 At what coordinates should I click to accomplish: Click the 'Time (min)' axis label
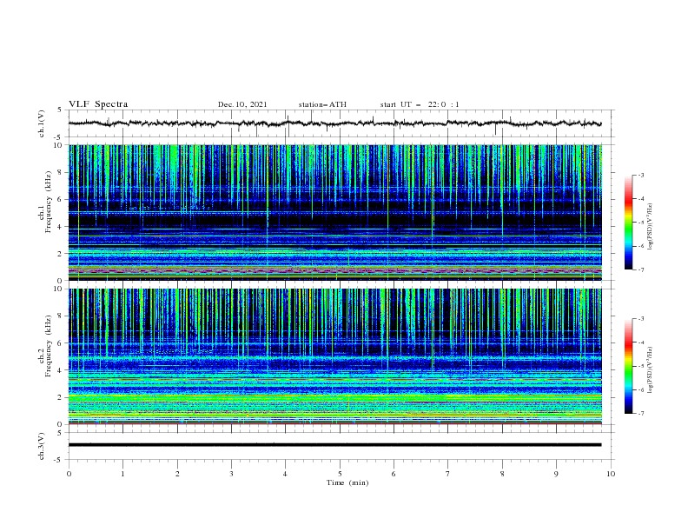coord(347,482)
